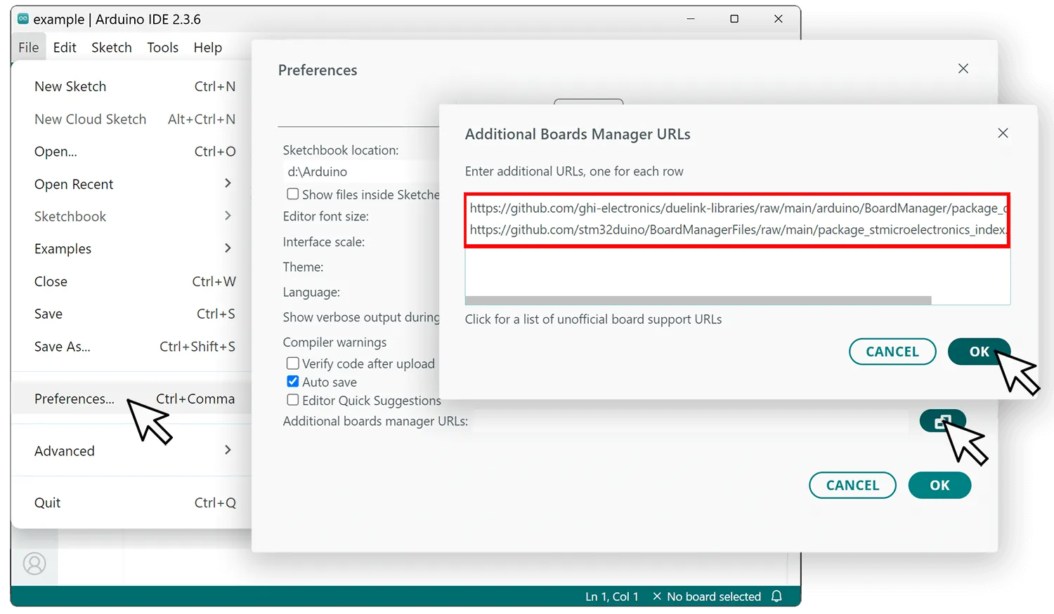
Task: Open the Sketch menu
Action: (111, 48)
